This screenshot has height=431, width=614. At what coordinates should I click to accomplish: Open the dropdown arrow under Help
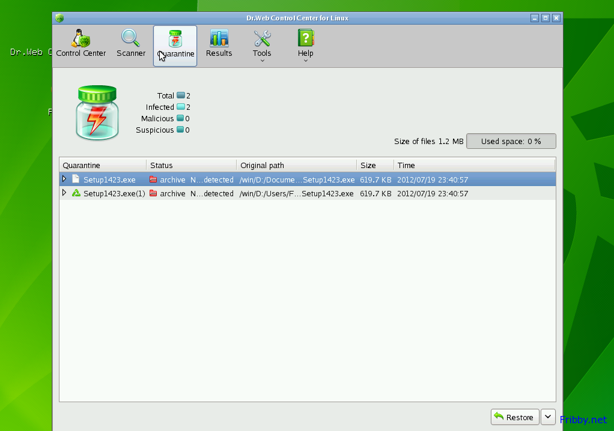(305, 61)
